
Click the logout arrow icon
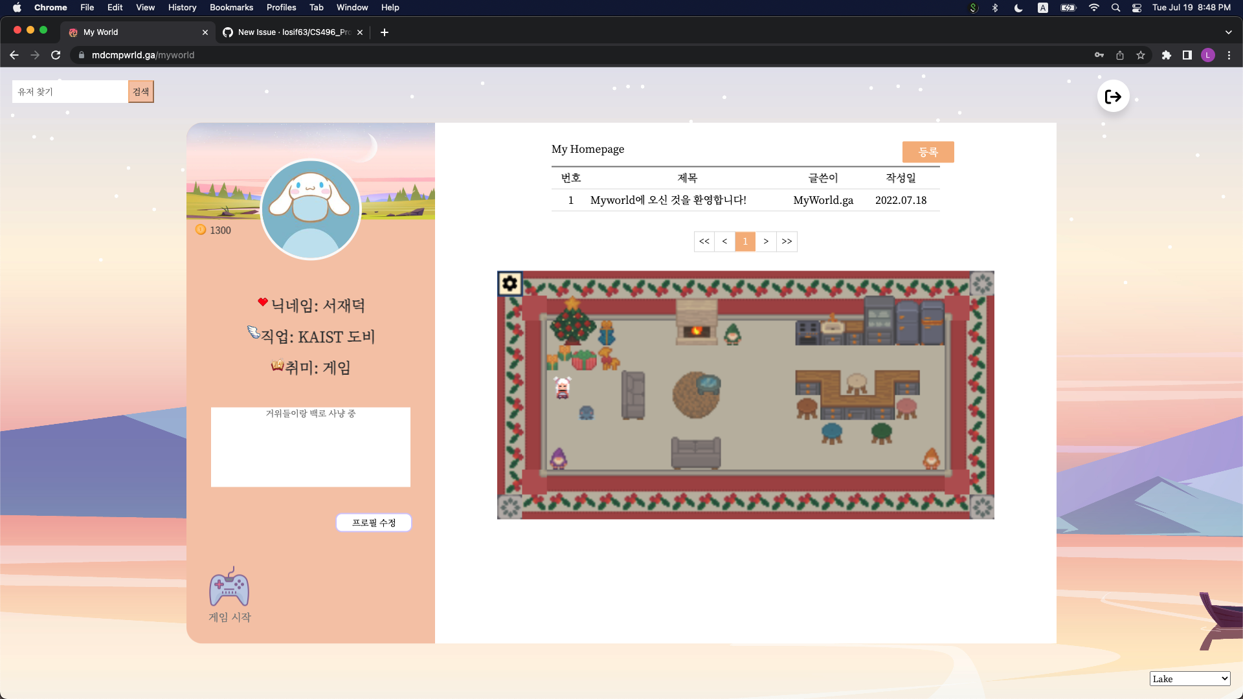point(1113,96)
